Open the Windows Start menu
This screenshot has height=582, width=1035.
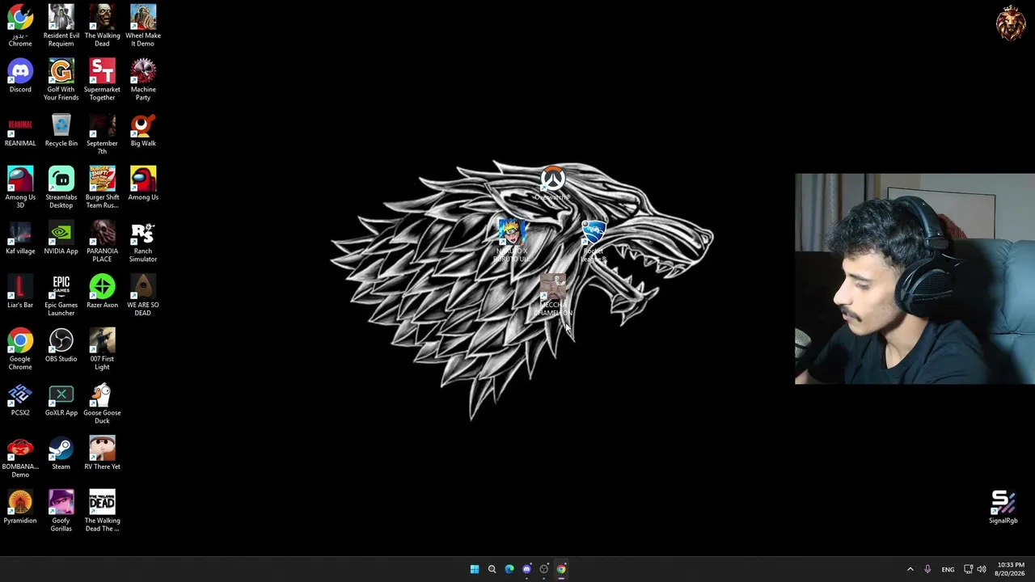475,569
